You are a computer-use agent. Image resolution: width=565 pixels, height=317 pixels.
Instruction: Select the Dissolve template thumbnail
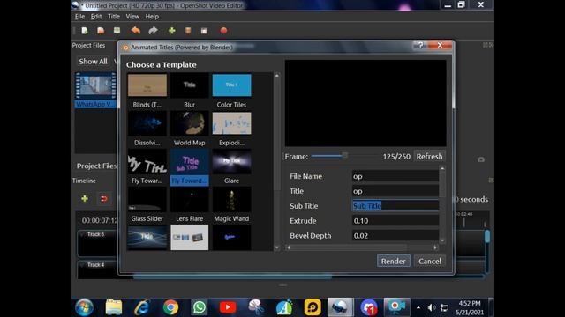(147, 123)
